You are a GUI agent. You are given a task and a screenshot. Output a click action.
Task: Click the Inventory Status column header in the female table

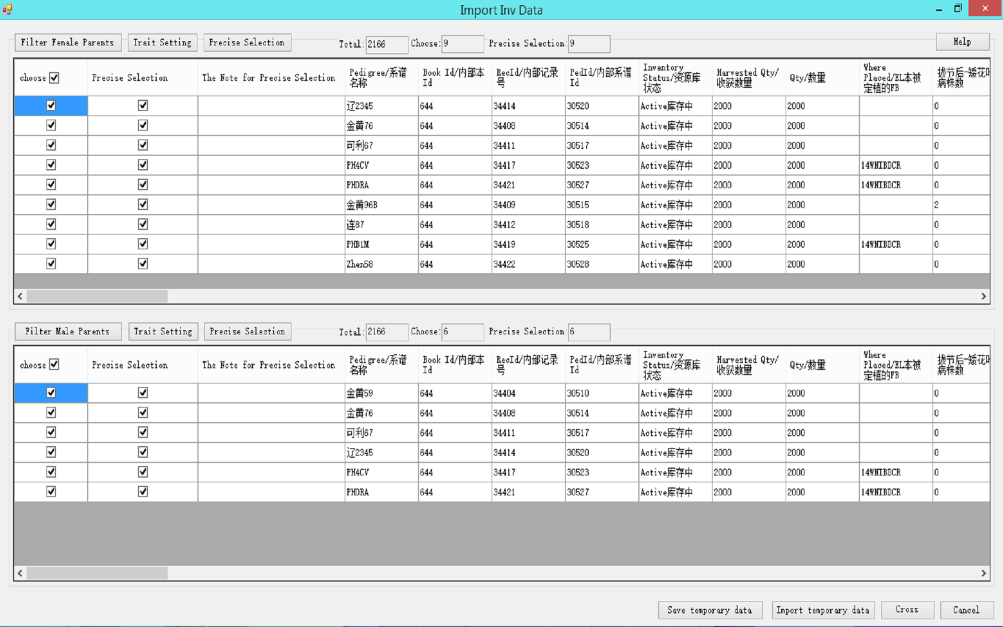675,77
